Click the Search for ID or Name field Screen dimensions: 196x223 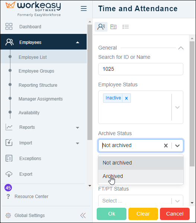[141, 69]
